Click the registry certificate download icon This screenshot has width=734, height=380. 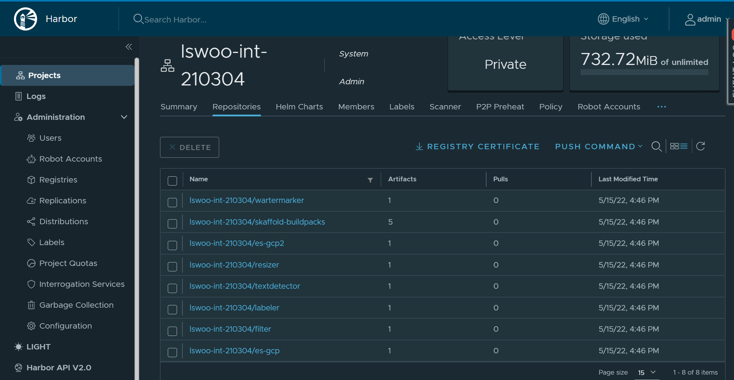[419, 147]
